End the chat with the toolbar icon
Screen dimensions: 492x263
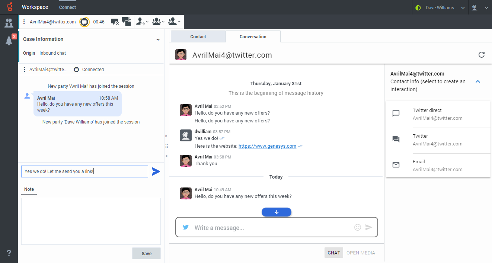click(115, 22)
